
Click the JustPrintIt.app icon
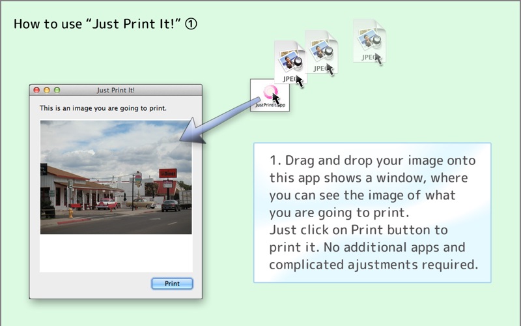[270, 95]
